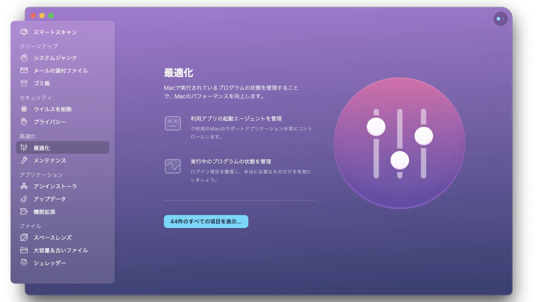Click the large optimization sliders illustration

coord(399,143)
